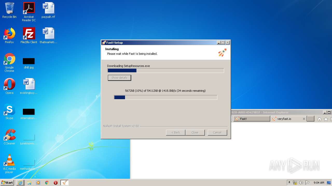Show hidden system tray icons

point(289,183)
